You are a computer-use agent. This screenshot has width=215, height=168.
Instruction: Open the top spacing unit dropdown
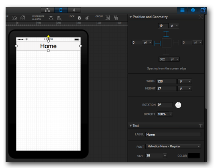click(174, 26)
